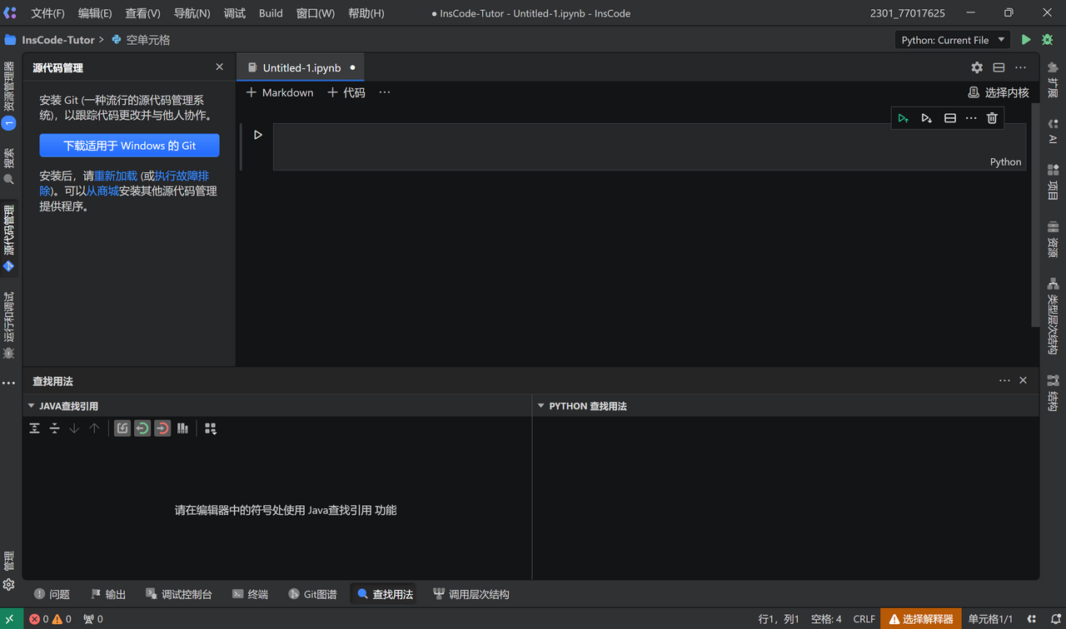
Task: Switch to the 调试控制台 tab
Action: (179, 594)
